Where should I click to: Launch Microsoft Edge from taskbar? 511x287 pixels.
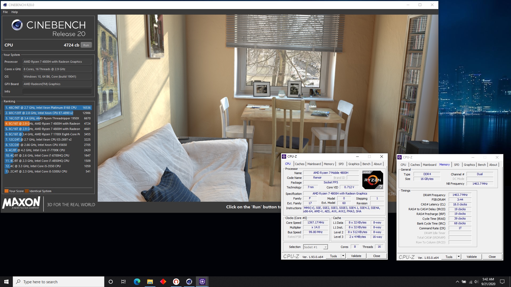pos(137,282)
